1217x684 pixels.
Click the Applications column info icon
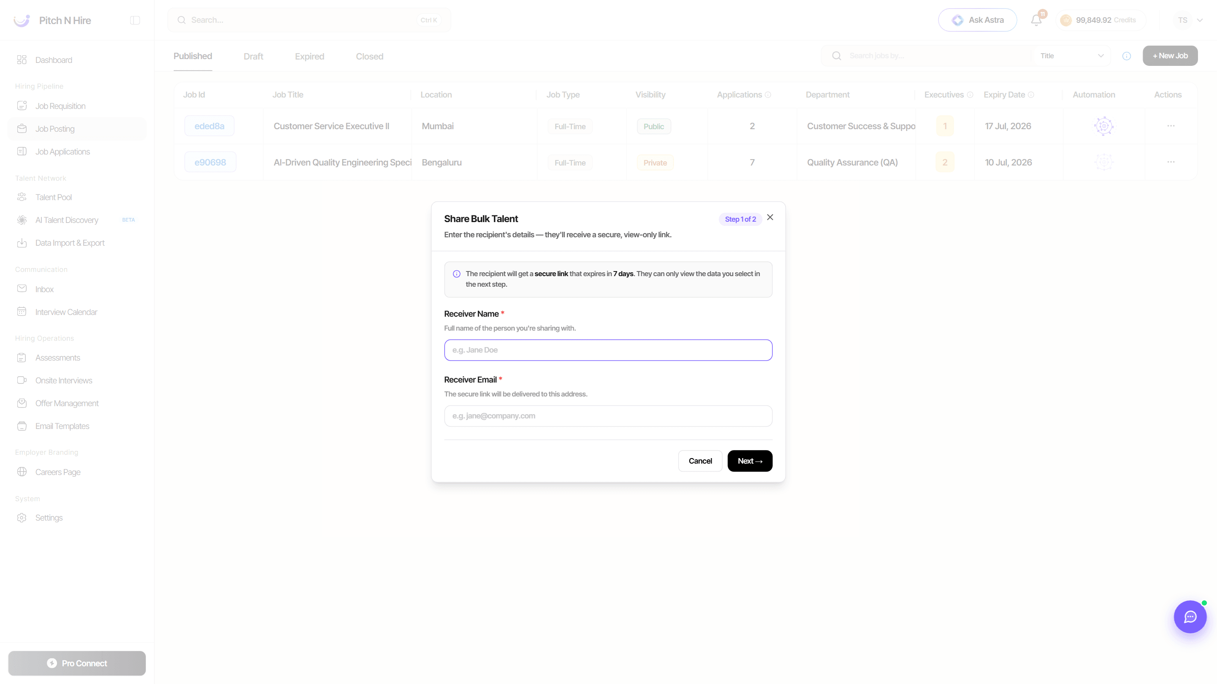click(x=768, y=95)
